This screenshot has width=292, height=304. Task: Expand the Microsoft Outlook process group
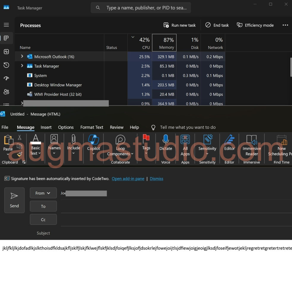coord(22,56)
